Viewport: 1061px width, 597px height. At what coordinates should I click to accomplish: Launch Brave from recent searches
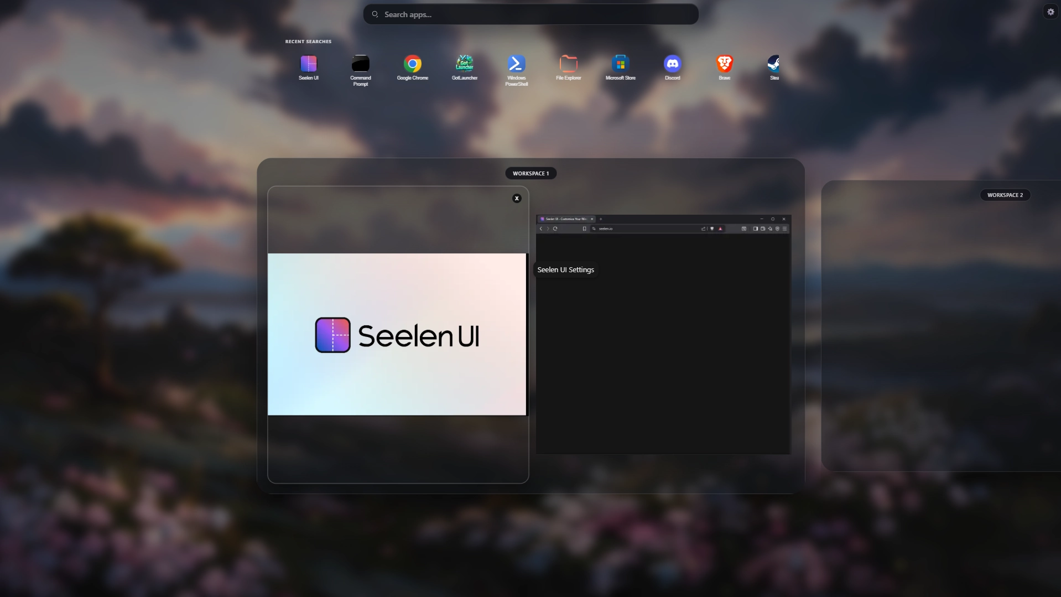click(725, 68)
